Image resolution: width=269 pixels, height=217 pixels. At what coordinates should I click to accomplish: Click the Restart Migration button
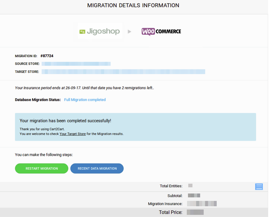click(42, 168)
